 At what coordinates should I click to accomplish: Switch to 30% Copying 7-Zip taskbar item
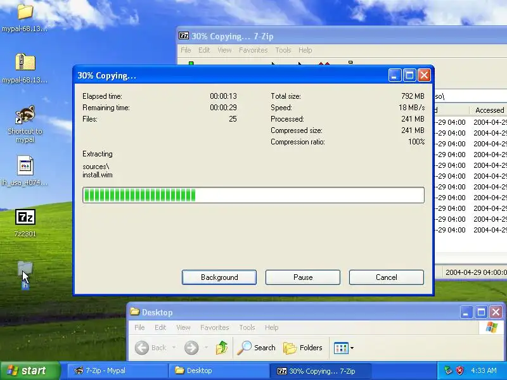(320, 371)
